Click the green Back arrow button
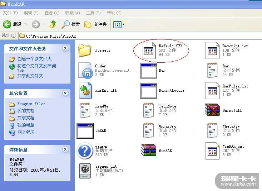This screenshot has width=262, height=191. (7, 24)
